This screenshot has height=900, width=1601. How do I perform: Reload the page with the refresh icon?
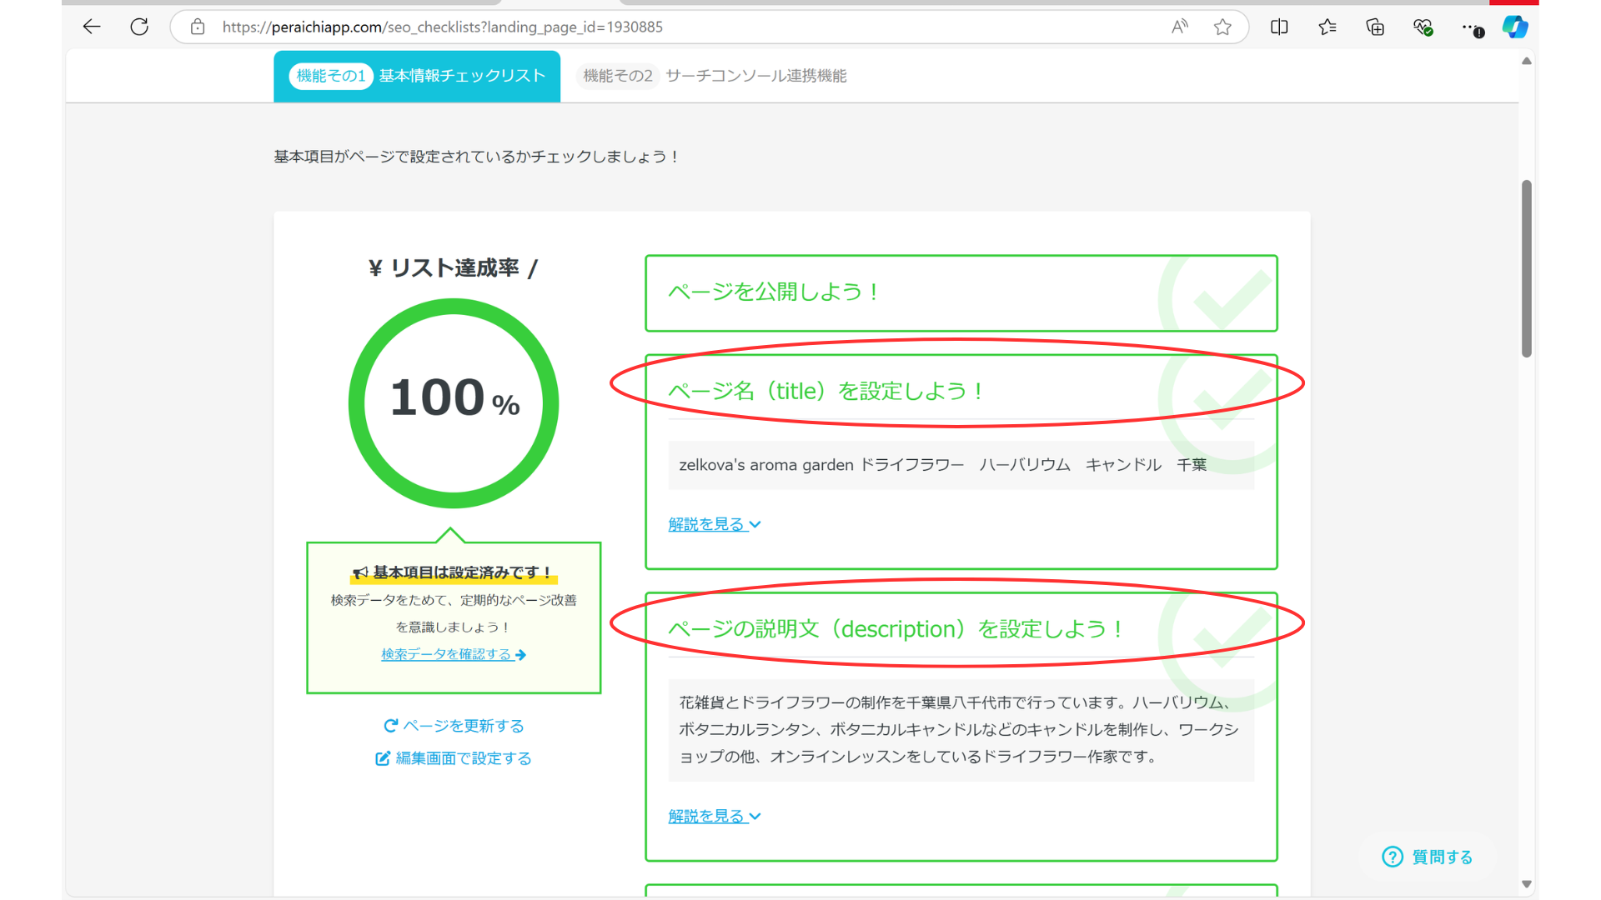pos(139,27)
